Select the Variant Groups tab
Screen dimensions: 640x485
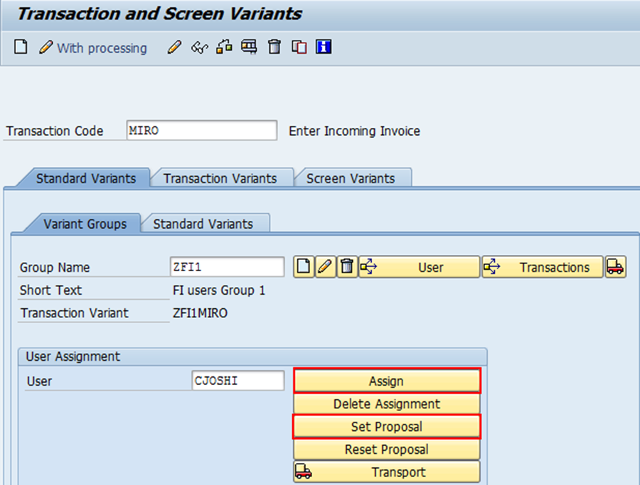click(x=86, y=223)
